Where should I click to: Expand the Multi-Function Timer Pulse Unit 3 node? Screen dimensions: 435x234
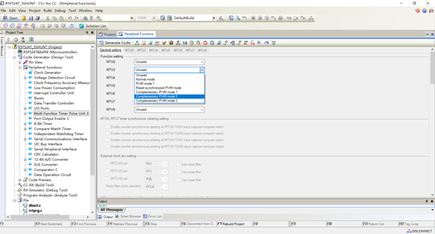coord(25,113)
